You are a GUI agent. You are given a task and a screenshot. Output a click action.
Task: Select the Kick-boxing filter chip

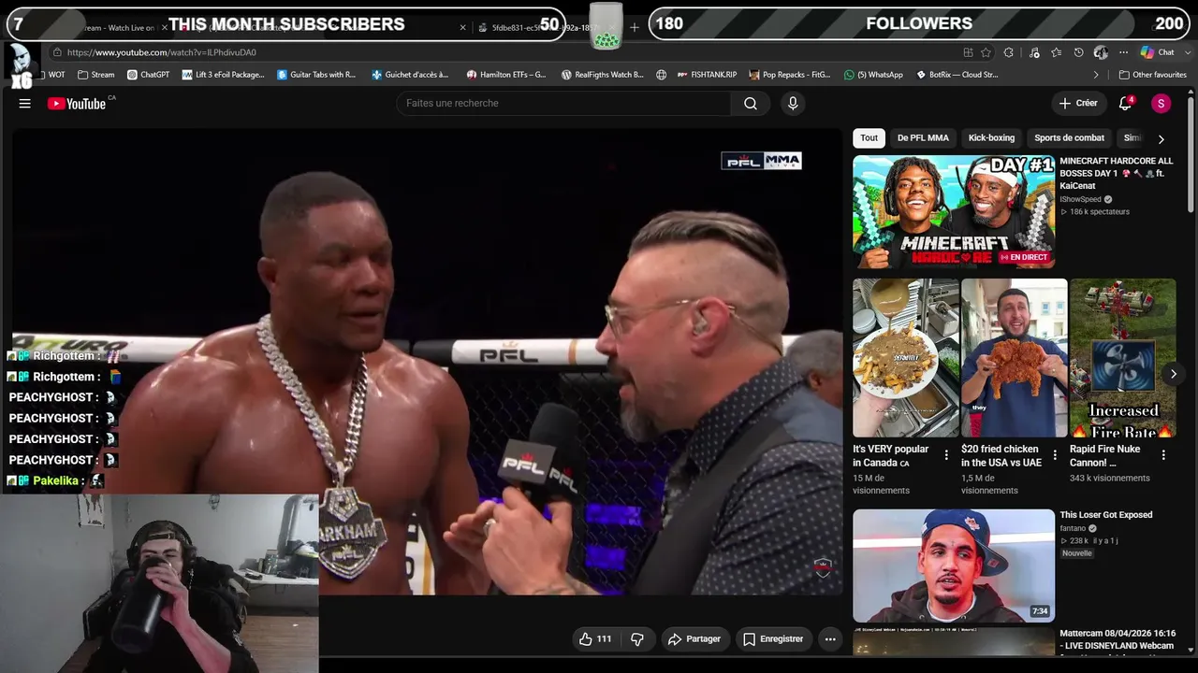click(991, 138)
